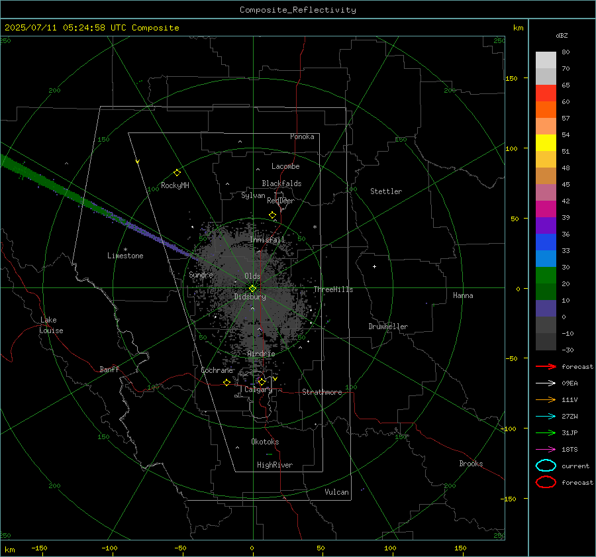The height and width of the screenshot is (557, 596).
Task: Select the light grey 80 dBZ swatch
Action: (x=546, y=60)
